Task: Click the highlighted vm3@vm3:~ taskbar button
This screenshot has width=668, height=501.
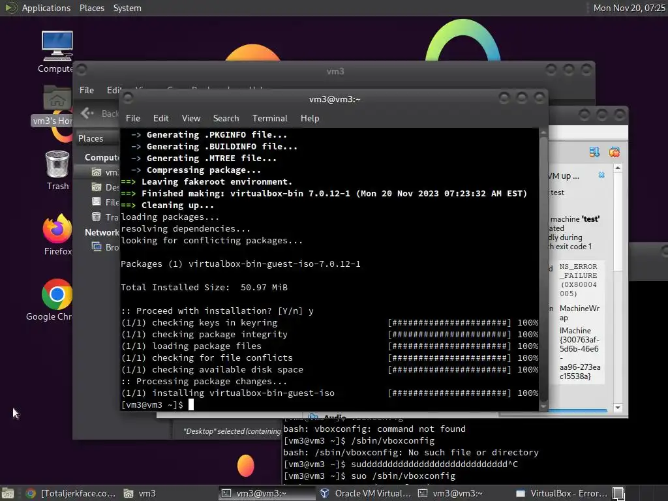Action: pos(267,493)
